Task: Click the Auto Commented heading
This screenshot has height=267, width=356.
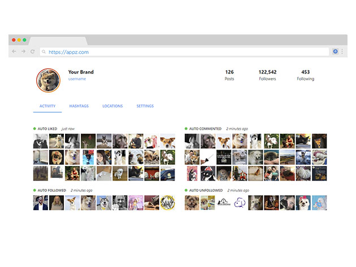Action: pos(205,129)
